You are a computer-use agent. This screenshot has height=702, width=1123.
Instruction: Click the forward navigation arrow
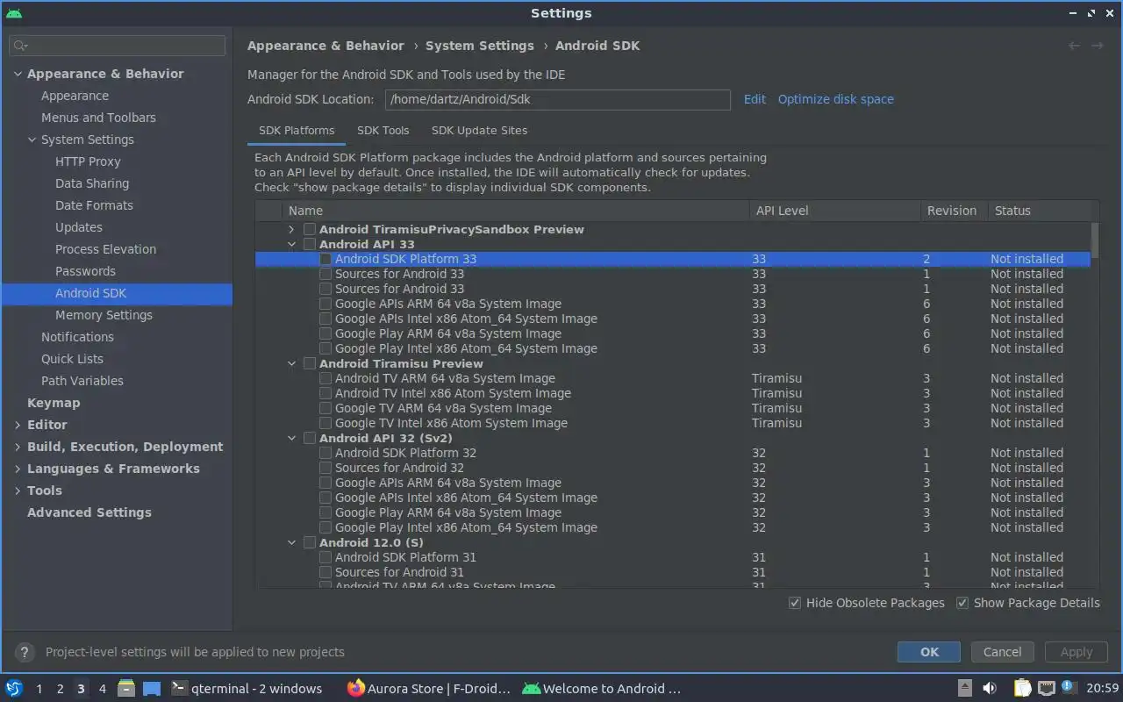(x=1097, y=46)
